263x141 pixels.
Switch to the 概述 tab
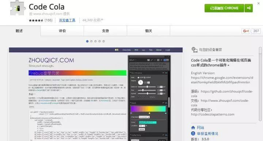tap(19, 31)
